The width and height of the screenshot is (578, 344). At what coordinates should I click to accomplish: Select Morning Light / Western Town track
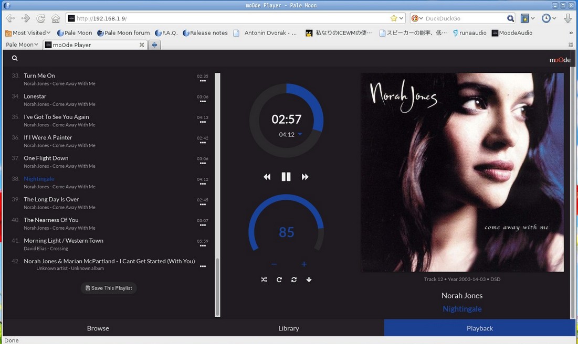[64, 241]
